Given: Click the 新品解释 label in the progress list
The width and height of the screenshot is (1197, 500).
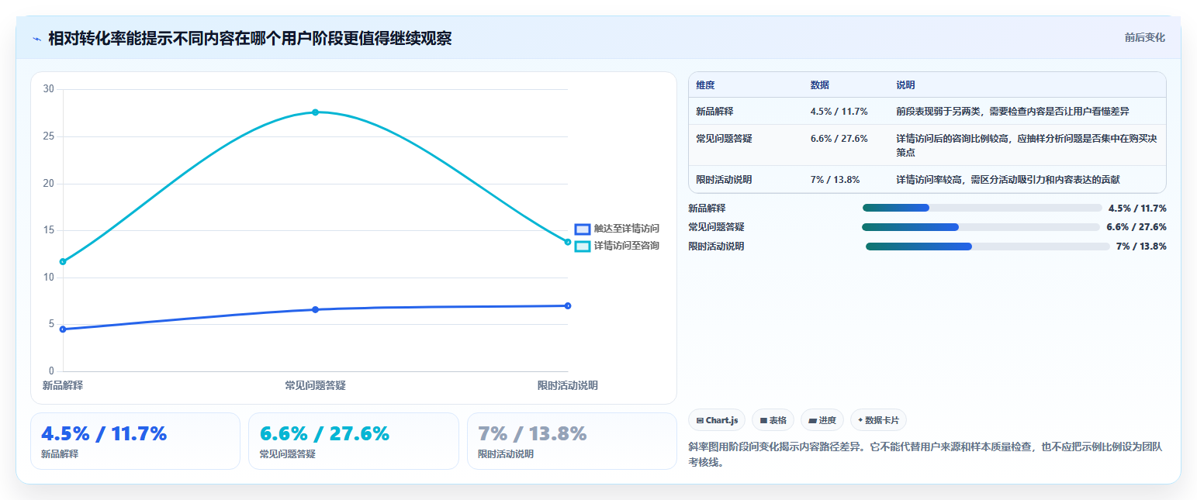Looking at the screenshot, I should 707,208.
